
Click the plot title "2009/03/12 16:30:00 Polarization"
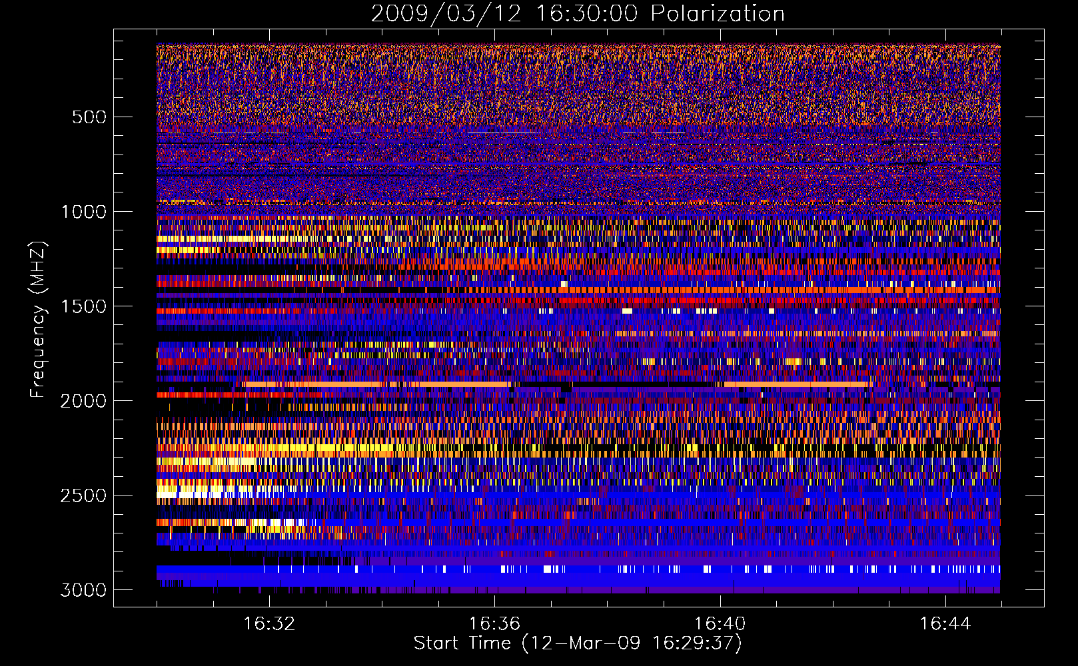coord(578,14)
